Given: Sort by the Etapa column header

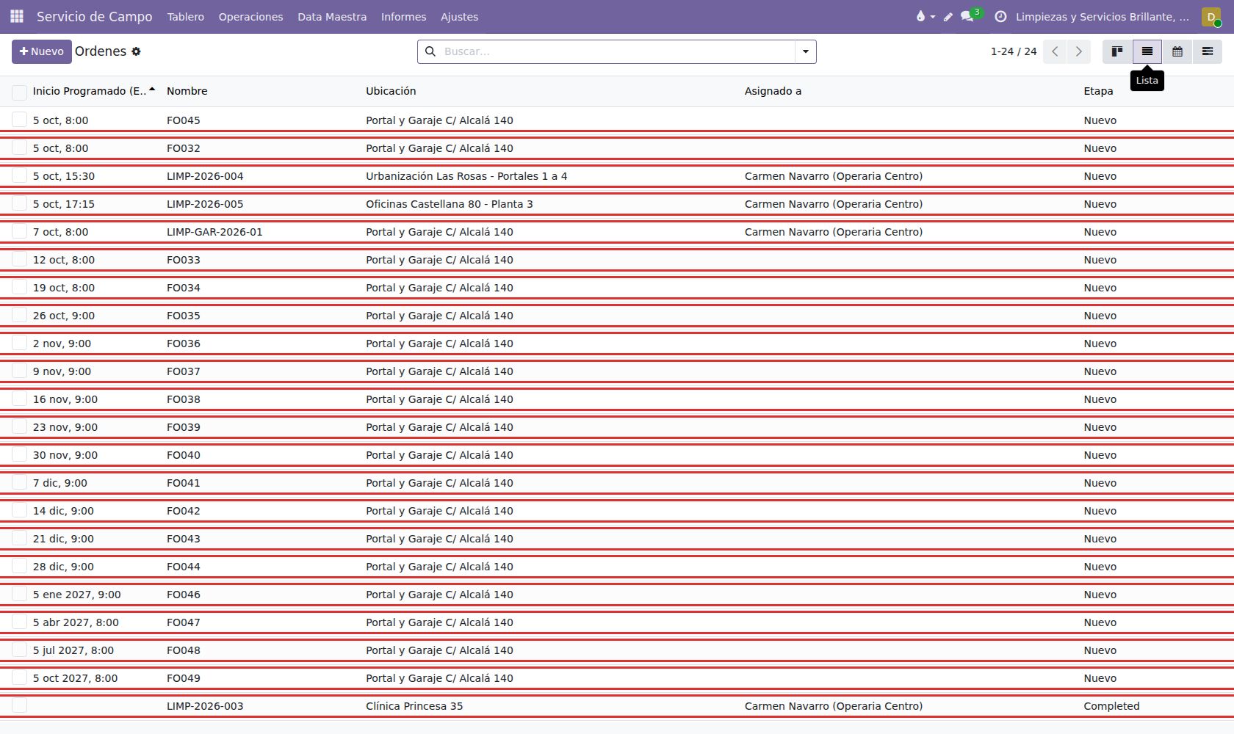Looking at the screenshot, I should (x=1098, y=91).
